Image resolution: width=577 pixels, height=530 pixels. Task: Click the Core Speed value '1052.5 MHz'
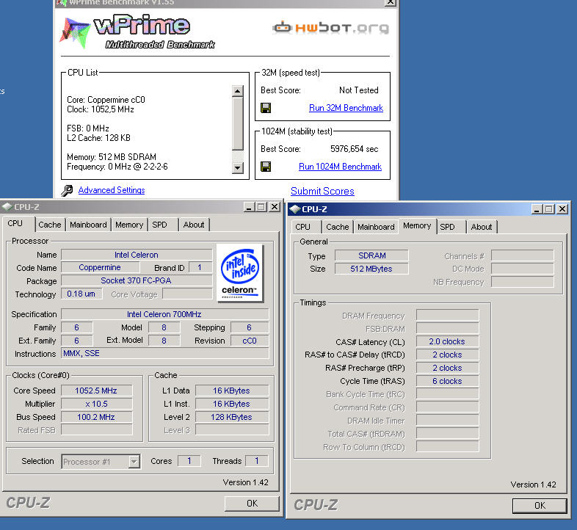pos(96,391)
